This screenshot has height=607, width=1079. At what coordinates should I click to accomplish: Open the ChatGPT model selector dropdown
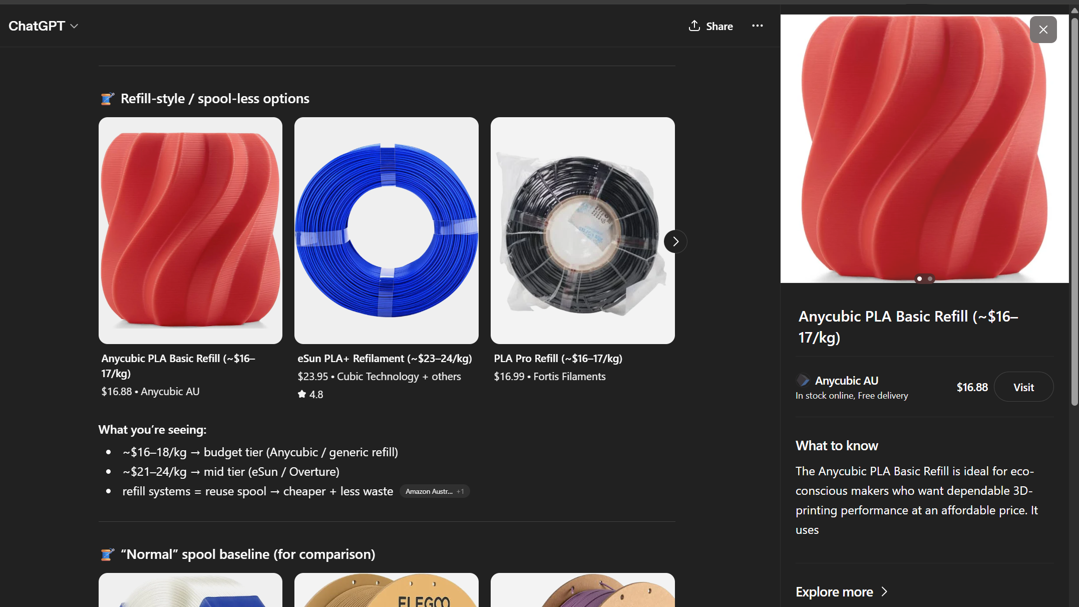(44, 26)
